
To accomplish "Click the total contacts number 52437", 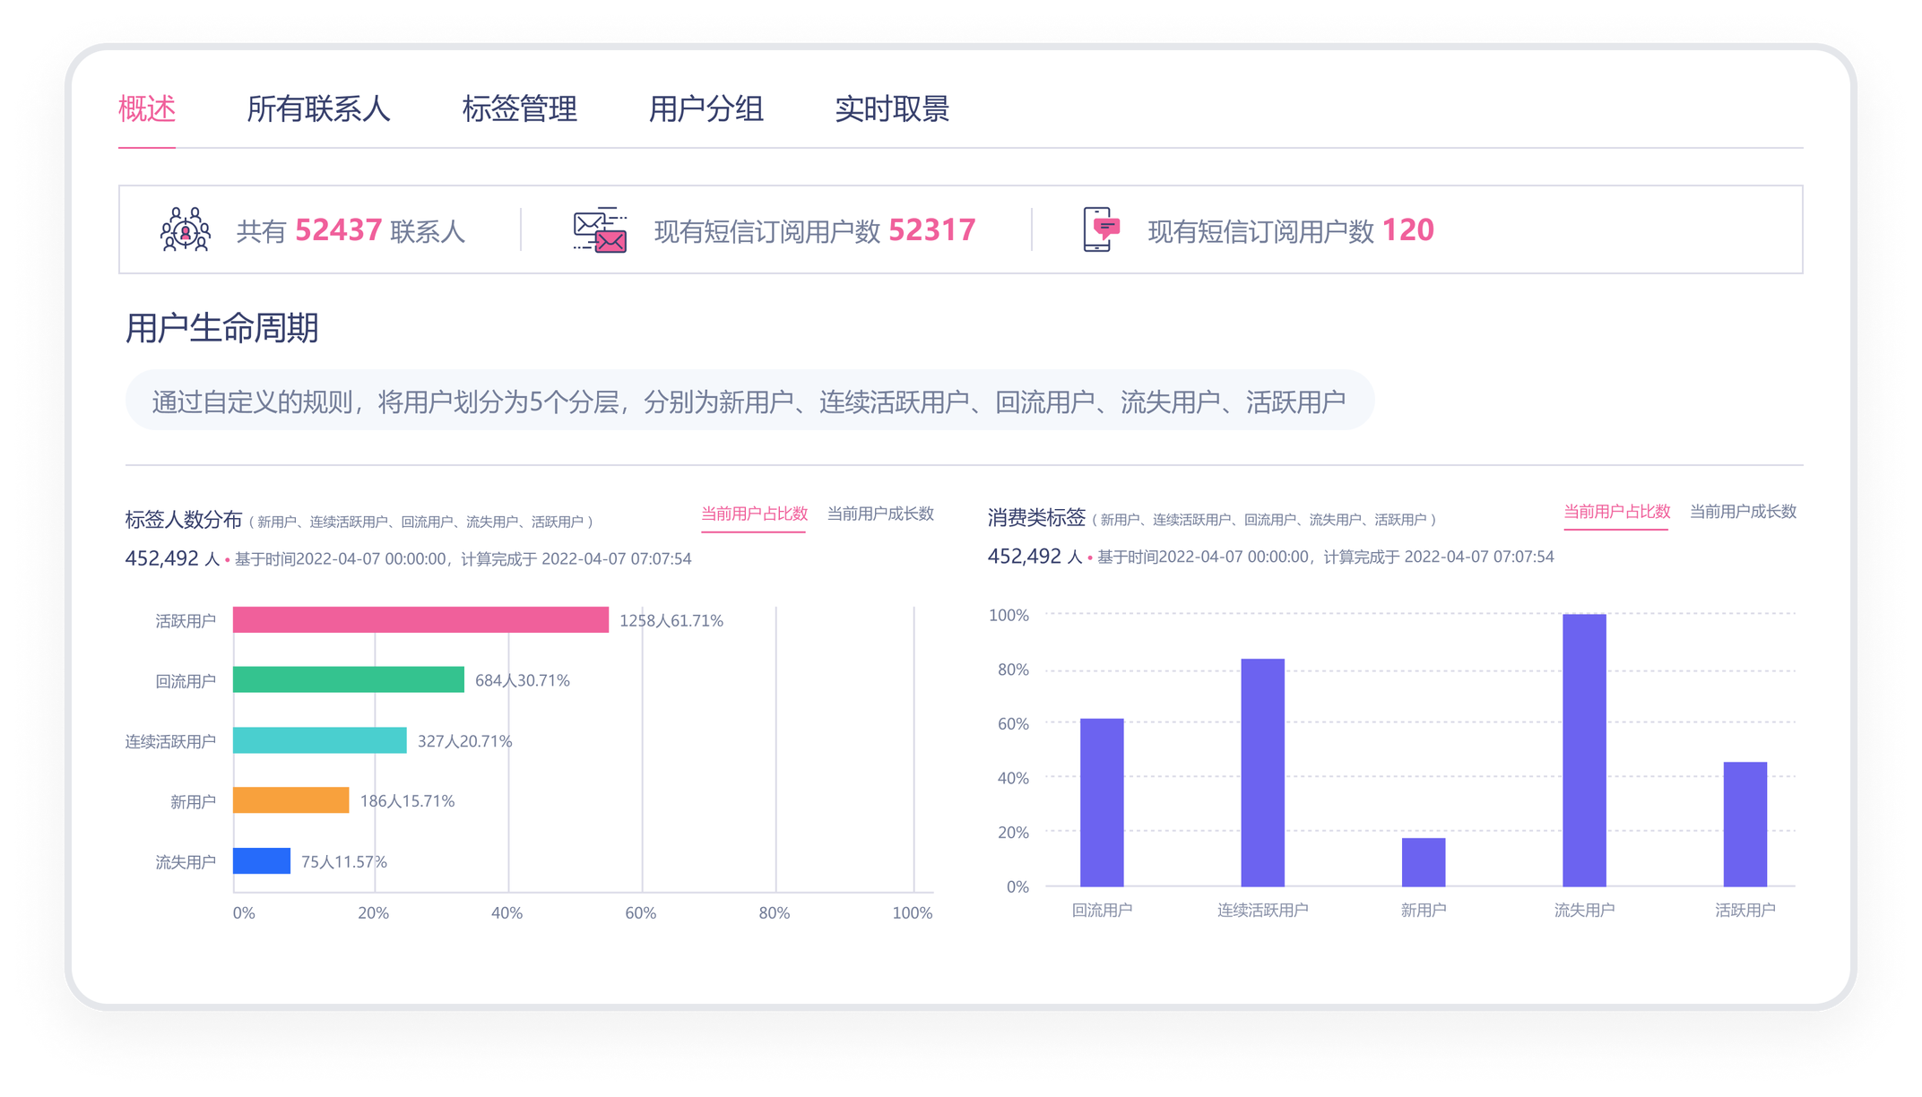I will pyautogui.click(x=338, y=230).
